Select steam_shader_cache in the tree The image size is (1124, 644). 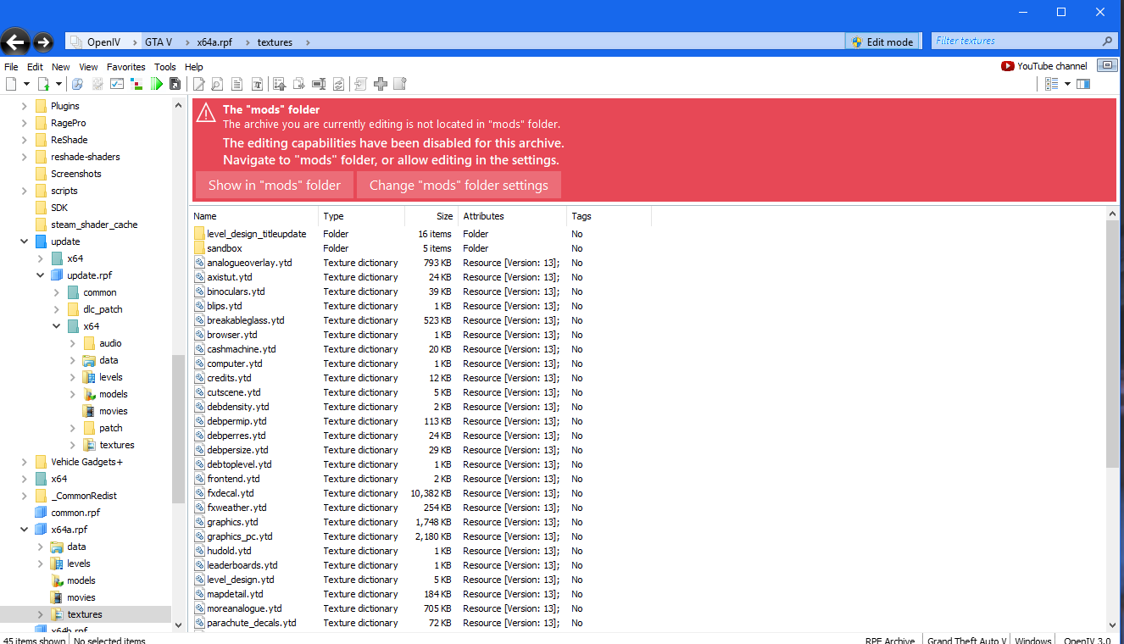pos(94,225)
